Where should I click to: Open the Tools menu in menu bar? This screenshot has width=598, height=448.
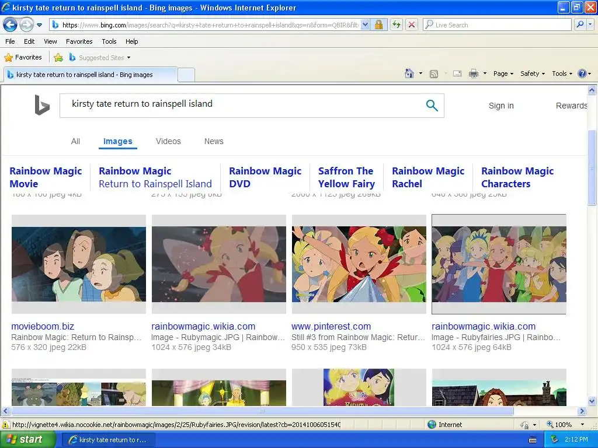[109, 41]
